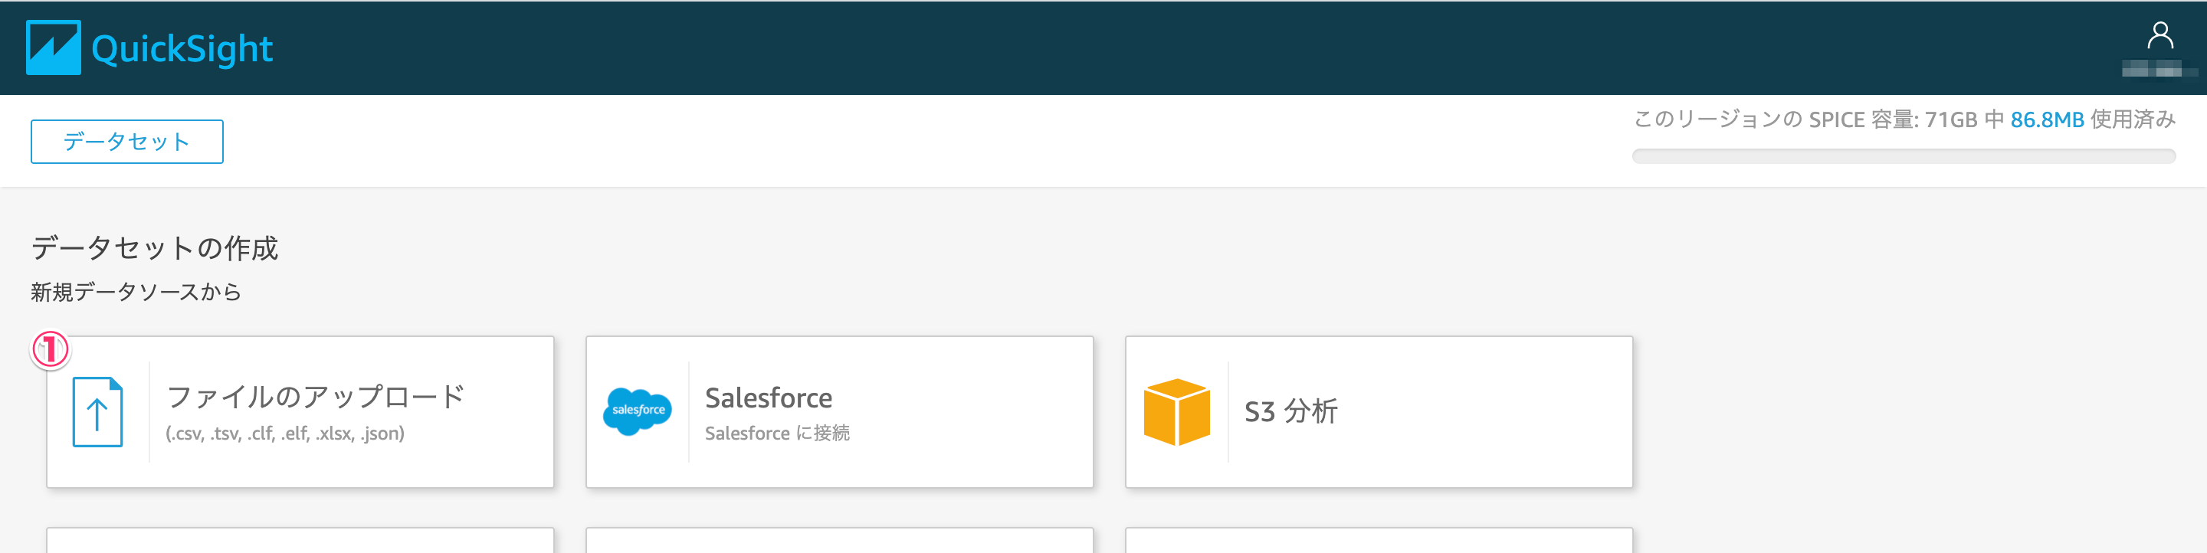Open the 86.8MB SPICE usage link
This screenshot has height=553, width=2207.
coord(2046,119)
